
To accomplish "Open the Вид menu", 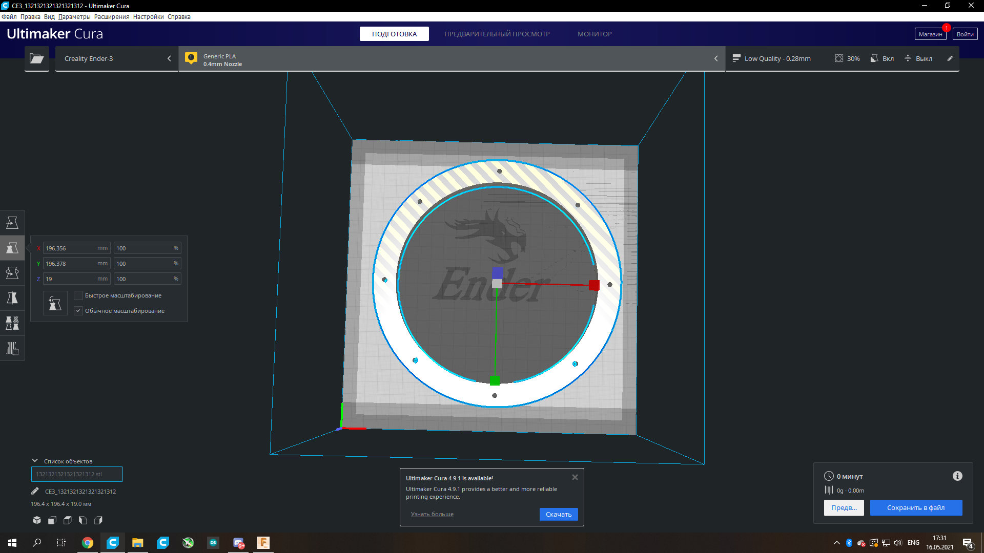I will tap(49, 17).
